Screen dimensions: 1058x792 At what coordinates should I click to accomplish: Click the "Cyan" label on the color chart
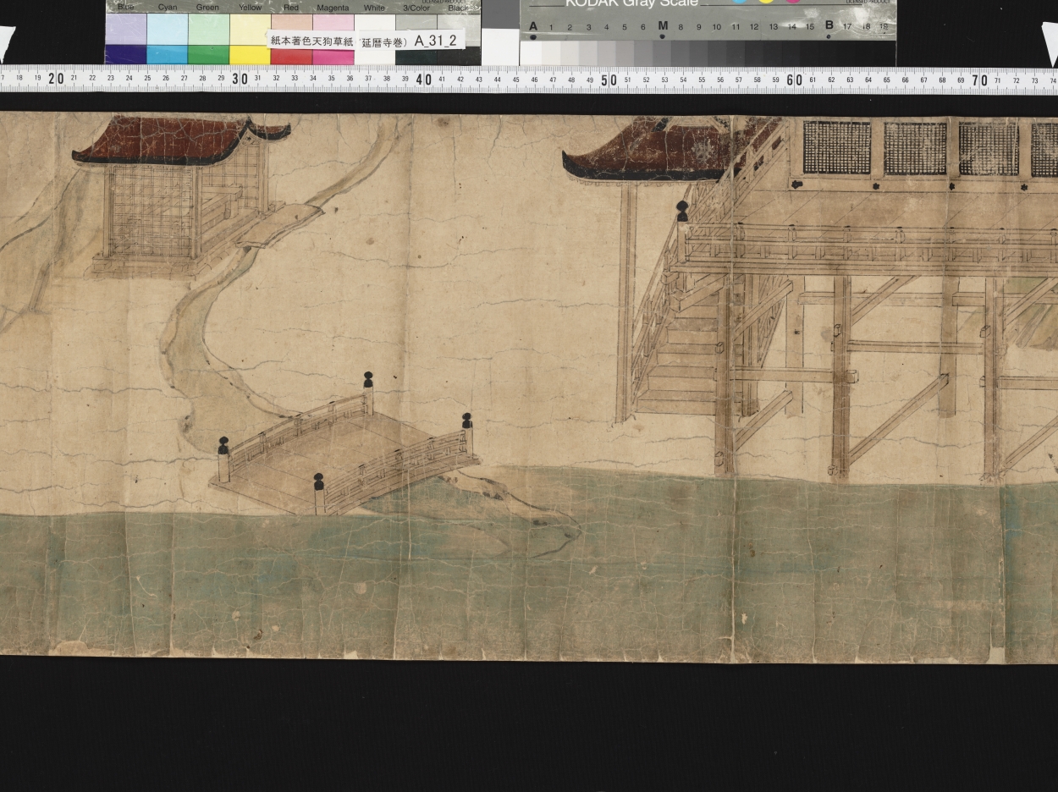168,7
